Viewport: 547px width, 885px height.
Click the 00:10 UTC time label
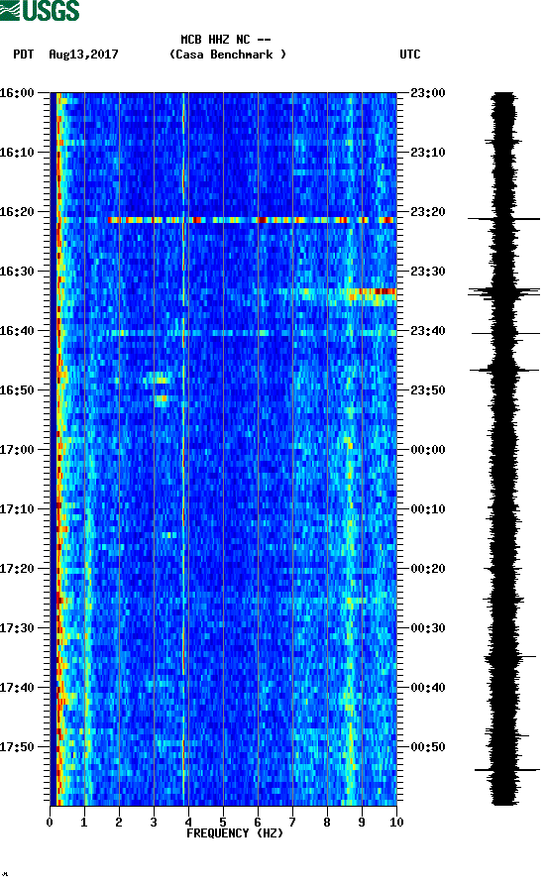coord(428,509)
